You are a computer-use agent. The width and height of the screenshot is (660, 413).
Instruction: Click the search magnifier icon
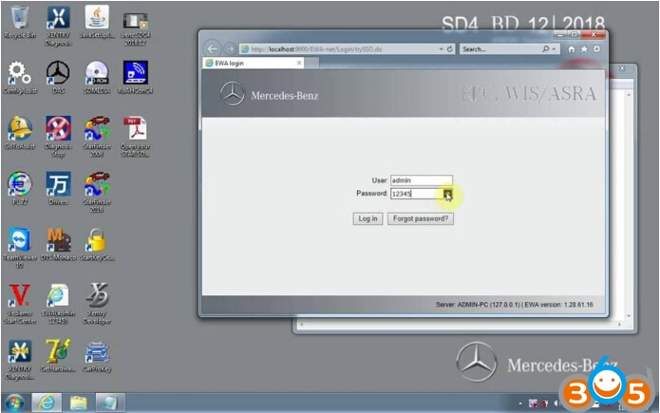545,49
